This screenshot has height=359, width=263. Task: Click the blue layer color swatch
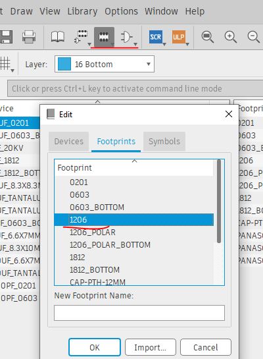[x=64, y=64]
